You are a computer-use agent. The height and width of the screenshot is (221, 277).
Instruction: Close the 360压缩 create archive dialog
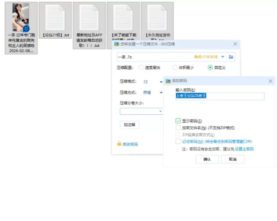click(x=235, y=44)
